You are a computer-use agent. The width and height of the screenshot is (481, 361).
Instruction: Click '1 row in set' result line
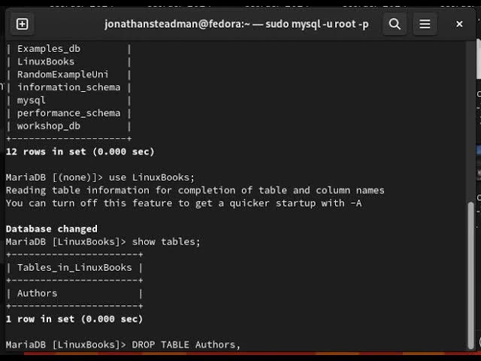pos(74,319)
